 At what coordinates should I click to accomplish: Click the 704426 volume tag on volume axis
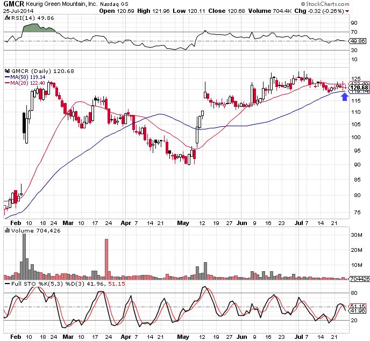tap(360, 279)
